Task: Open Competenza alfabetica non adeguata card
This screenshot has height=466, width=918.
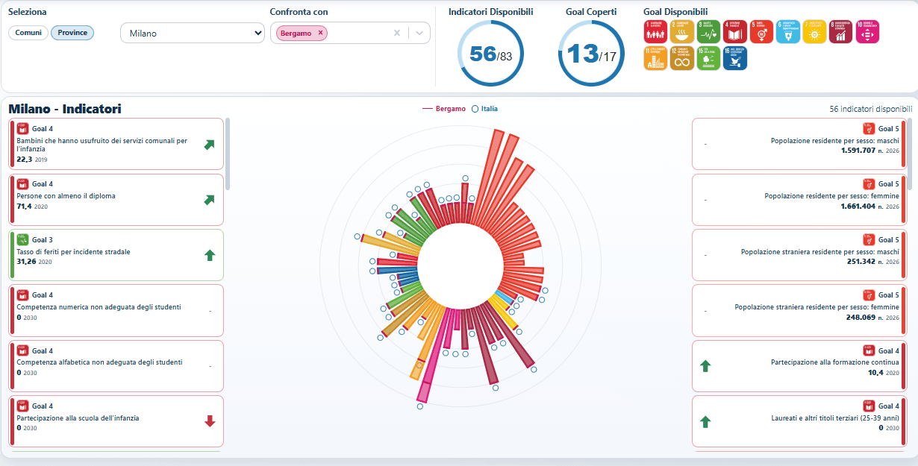Action: click(x=116, y=366)
